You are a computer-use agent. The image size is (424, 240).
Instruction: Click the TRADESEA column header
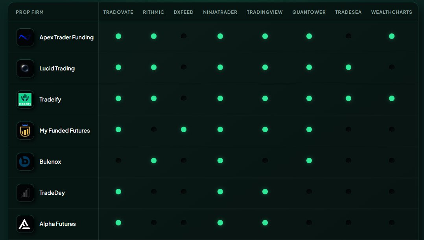(348, 12)
